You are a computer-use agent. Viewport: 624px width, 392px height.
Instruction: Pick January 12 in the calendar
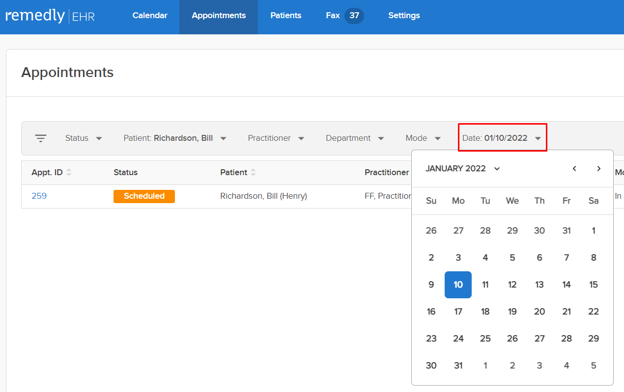coord(512,285)
